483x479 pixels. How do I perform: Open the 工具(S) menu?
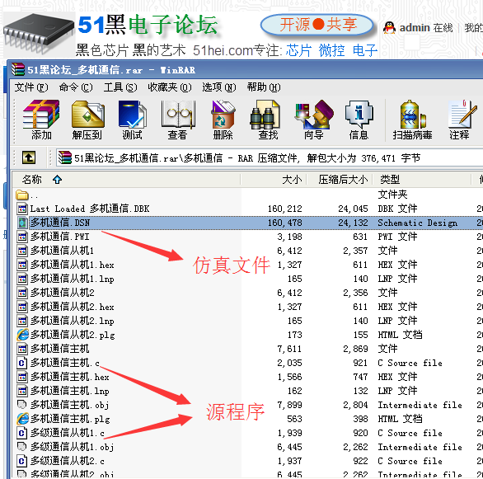tap(120, 87)
